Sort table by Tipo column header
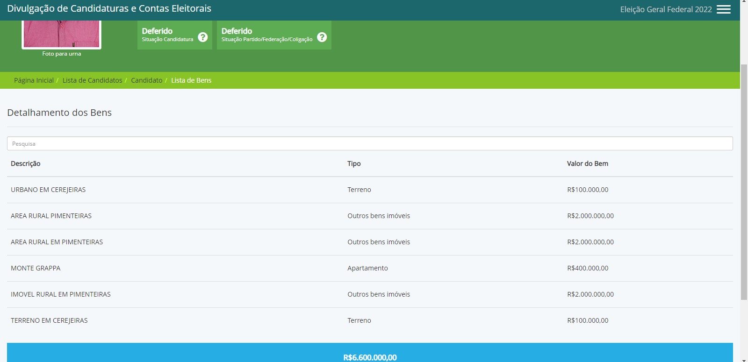This screenshot has height=362, width=748. 354,163
